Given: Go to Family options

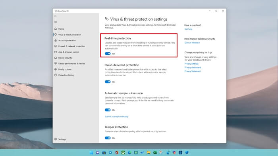Looking at the screenshot, I should click(65, 69).
